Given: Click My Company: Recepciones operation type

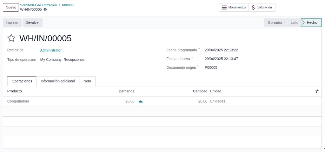Looking at the screenshot, I should point(63,60).
